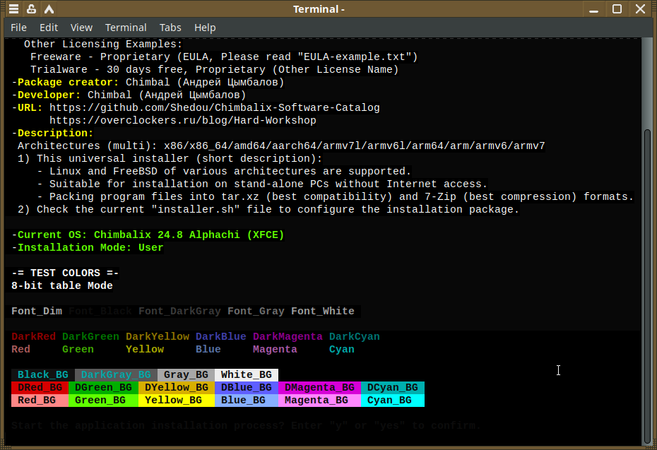Click the shade window up-arrow icon
This screenshot has height=450, width=657.
point(49,8)
